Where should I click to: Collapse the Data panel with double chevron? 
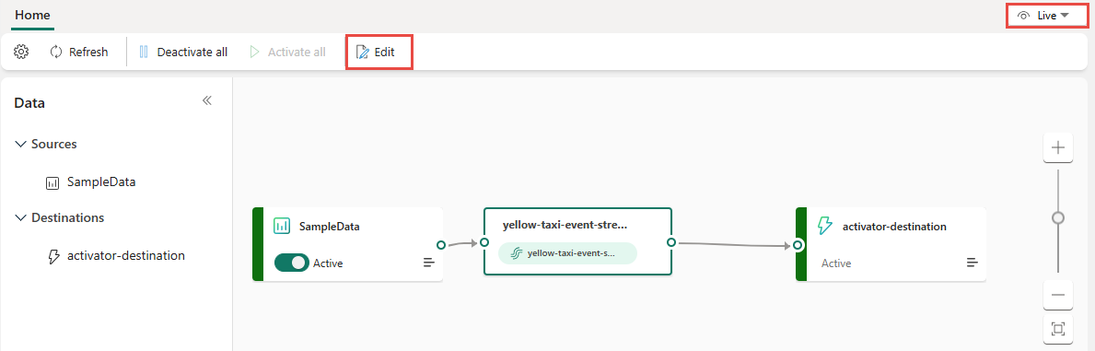[x=206, y=100]
